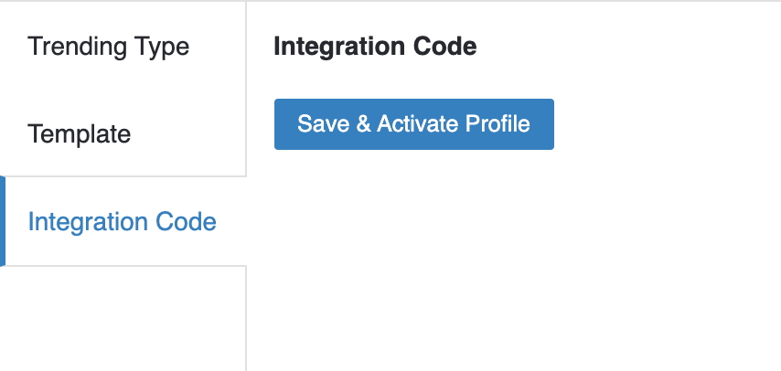Switch to the Template tab
The height and width of the screenshot is (371, 781).
(x=80, y=134)
